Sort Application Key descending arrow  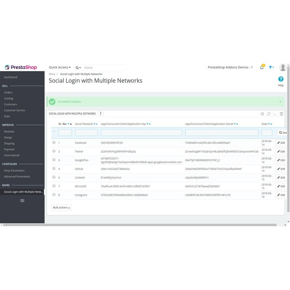148,124
